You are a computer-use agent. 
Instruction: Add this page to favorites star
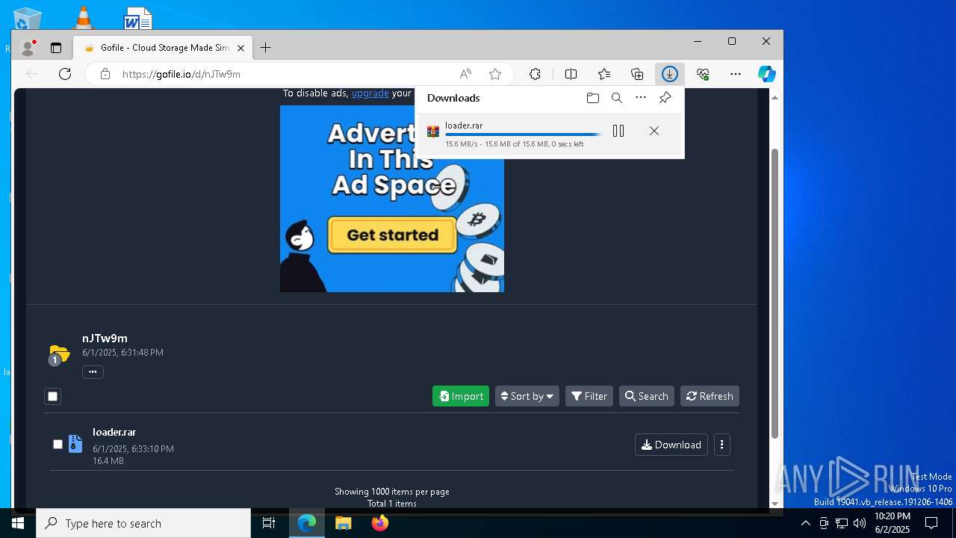click(495, 74)
